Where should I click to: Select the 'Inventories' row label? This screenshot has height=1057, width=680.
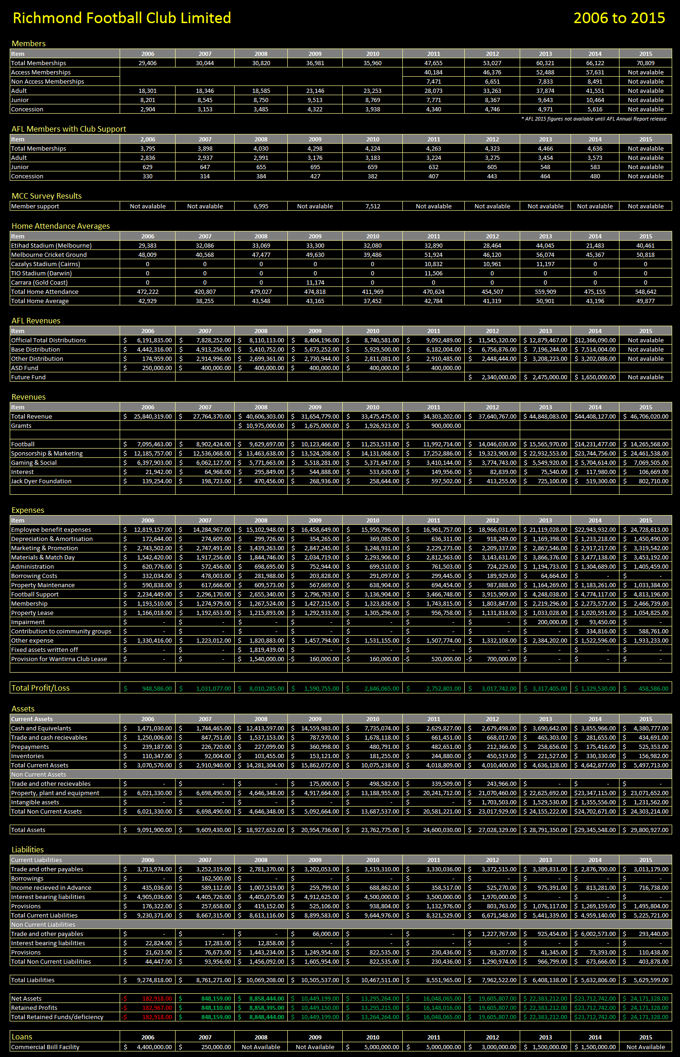28,756
